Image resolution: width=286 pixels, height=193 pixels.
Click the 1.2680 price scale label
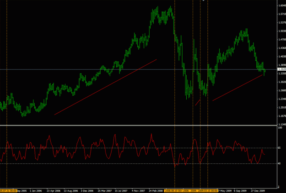click(282, 90)
